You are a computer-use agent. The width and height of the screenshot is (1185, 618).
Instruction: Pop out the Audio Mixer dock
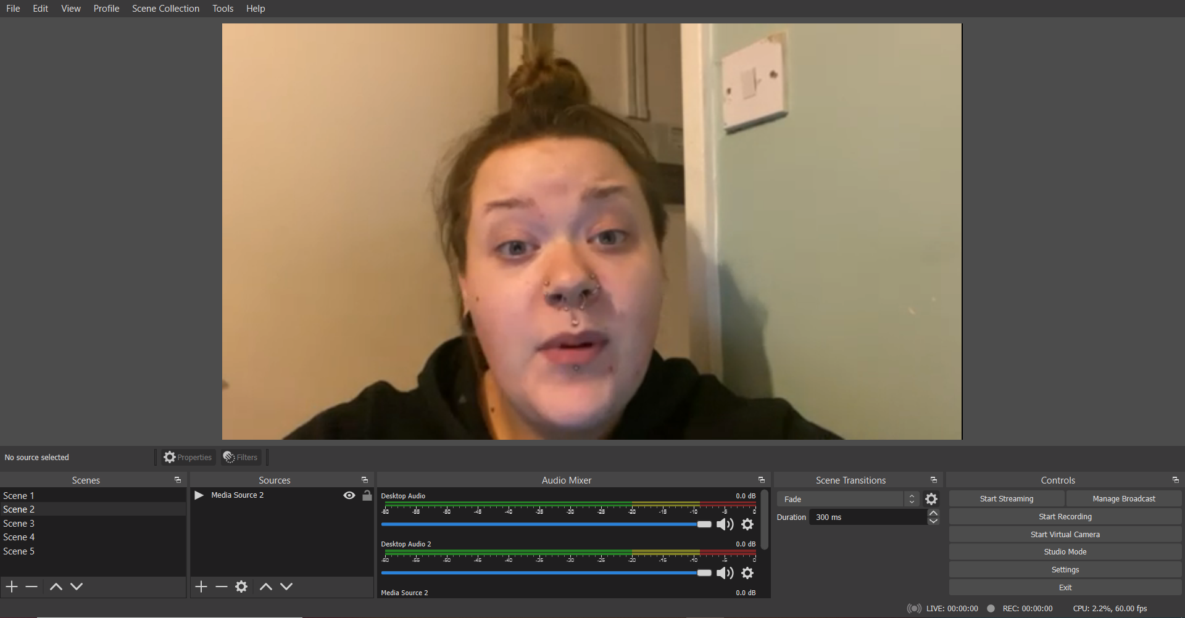click(x=761, y=480)
